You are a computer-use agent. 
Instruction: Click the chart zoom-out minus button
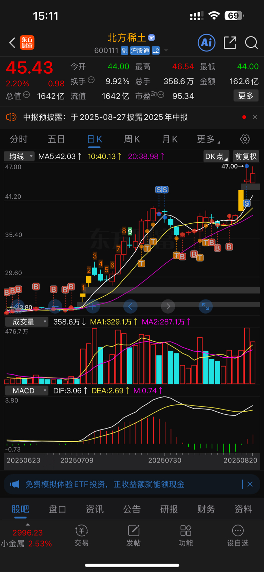tap(55, 306)
